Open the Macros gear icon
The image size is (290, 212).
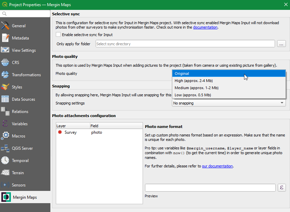coord(5,136)
